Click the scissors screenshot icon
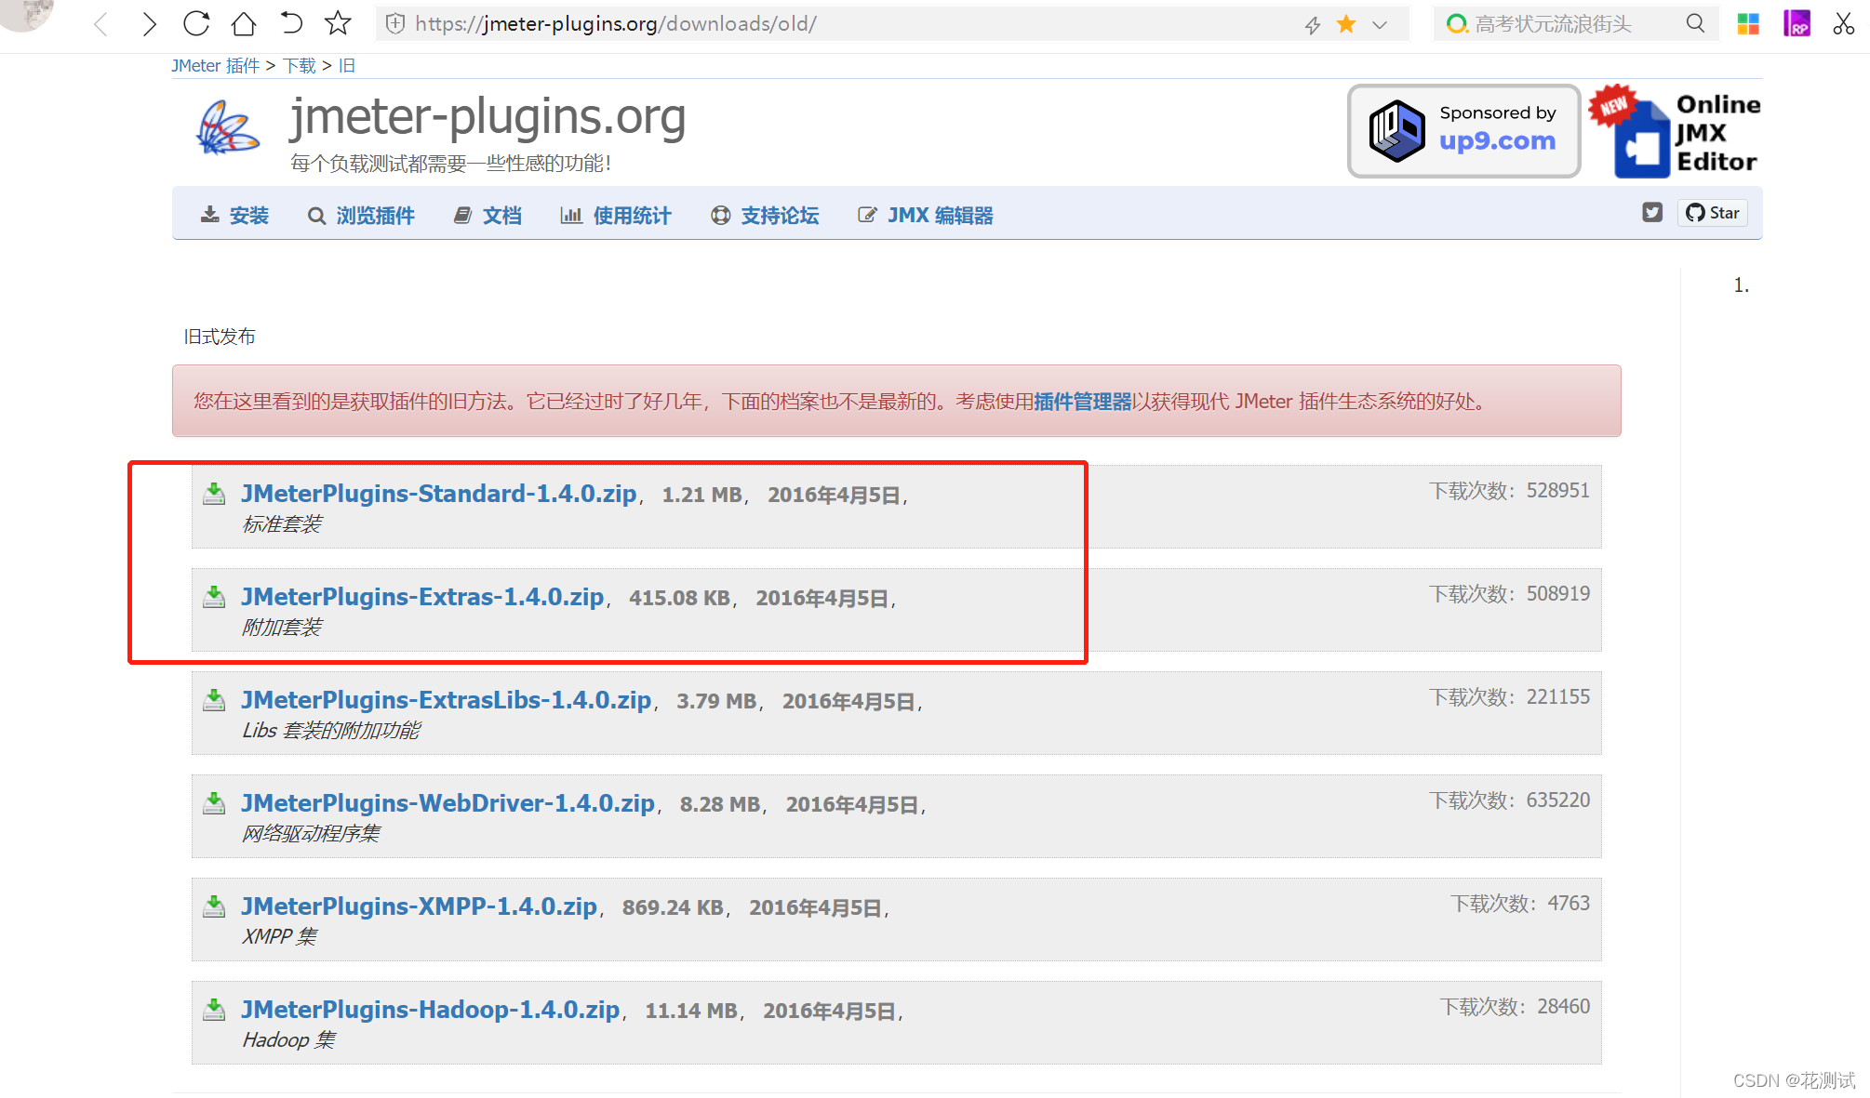 (1843, 24)
